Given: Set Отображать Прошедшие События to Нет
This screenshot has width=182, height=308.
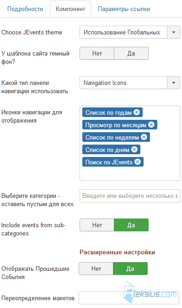Looking at the screenshot, I should (x=96, y=269).
